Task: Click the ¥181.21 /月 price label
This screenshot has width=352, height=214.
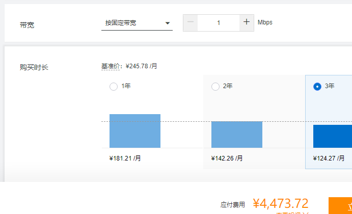Action: click(x=125, y=158)
